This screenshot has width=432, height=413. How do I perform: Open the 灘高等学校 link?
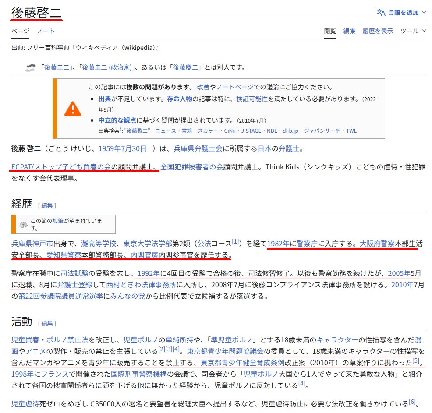click(99, 244)
